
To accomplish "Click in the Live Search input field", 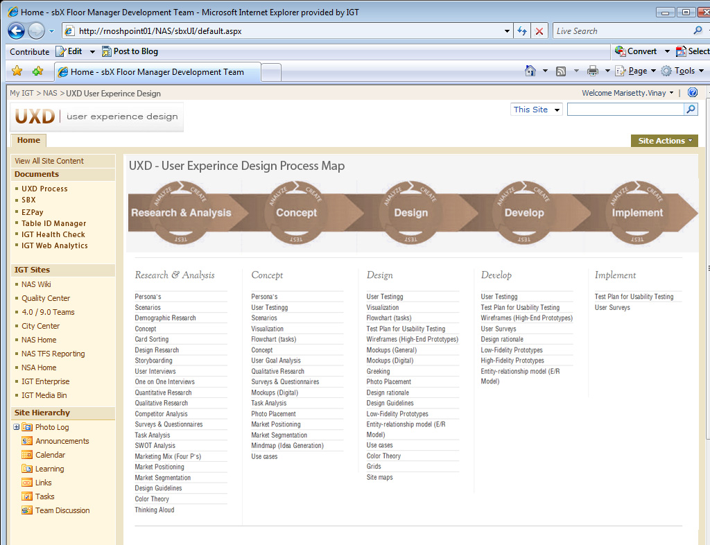I will pyautogui.click(x=622, y=31).
